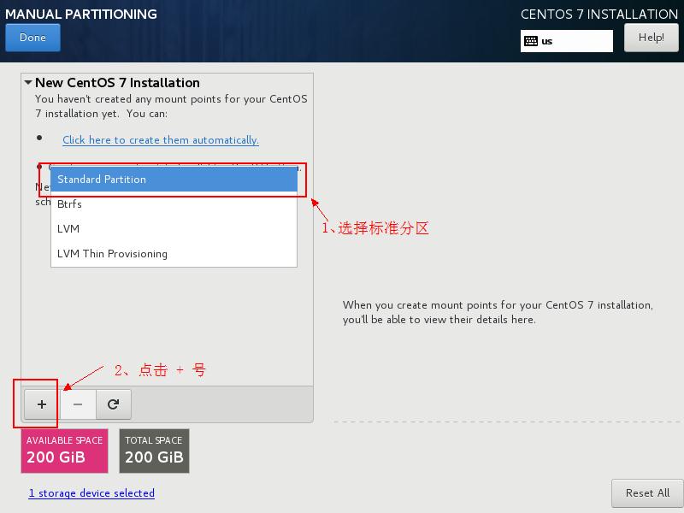The width and height of the screenshot is (684, 513).
Task: Open the Help! button
Action: tap(651, 38)
